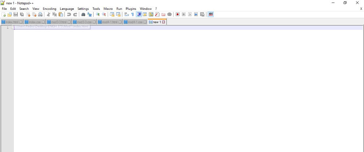The image size is (364, 152).
Task: Open the Document Map toolbar icon
Action: coord(151,15)
